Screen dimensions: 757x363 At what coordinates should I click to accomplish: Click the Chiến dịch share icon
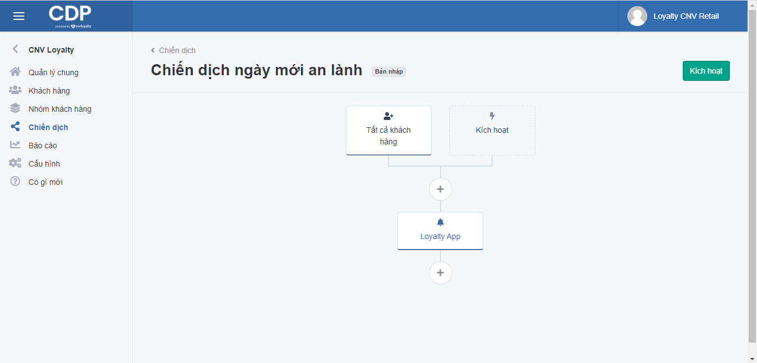16,127
